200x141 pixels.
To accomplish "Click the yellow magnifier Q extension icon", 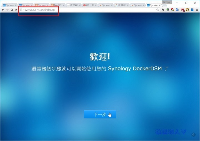I will pyautogui.click(x=187, y=10).
